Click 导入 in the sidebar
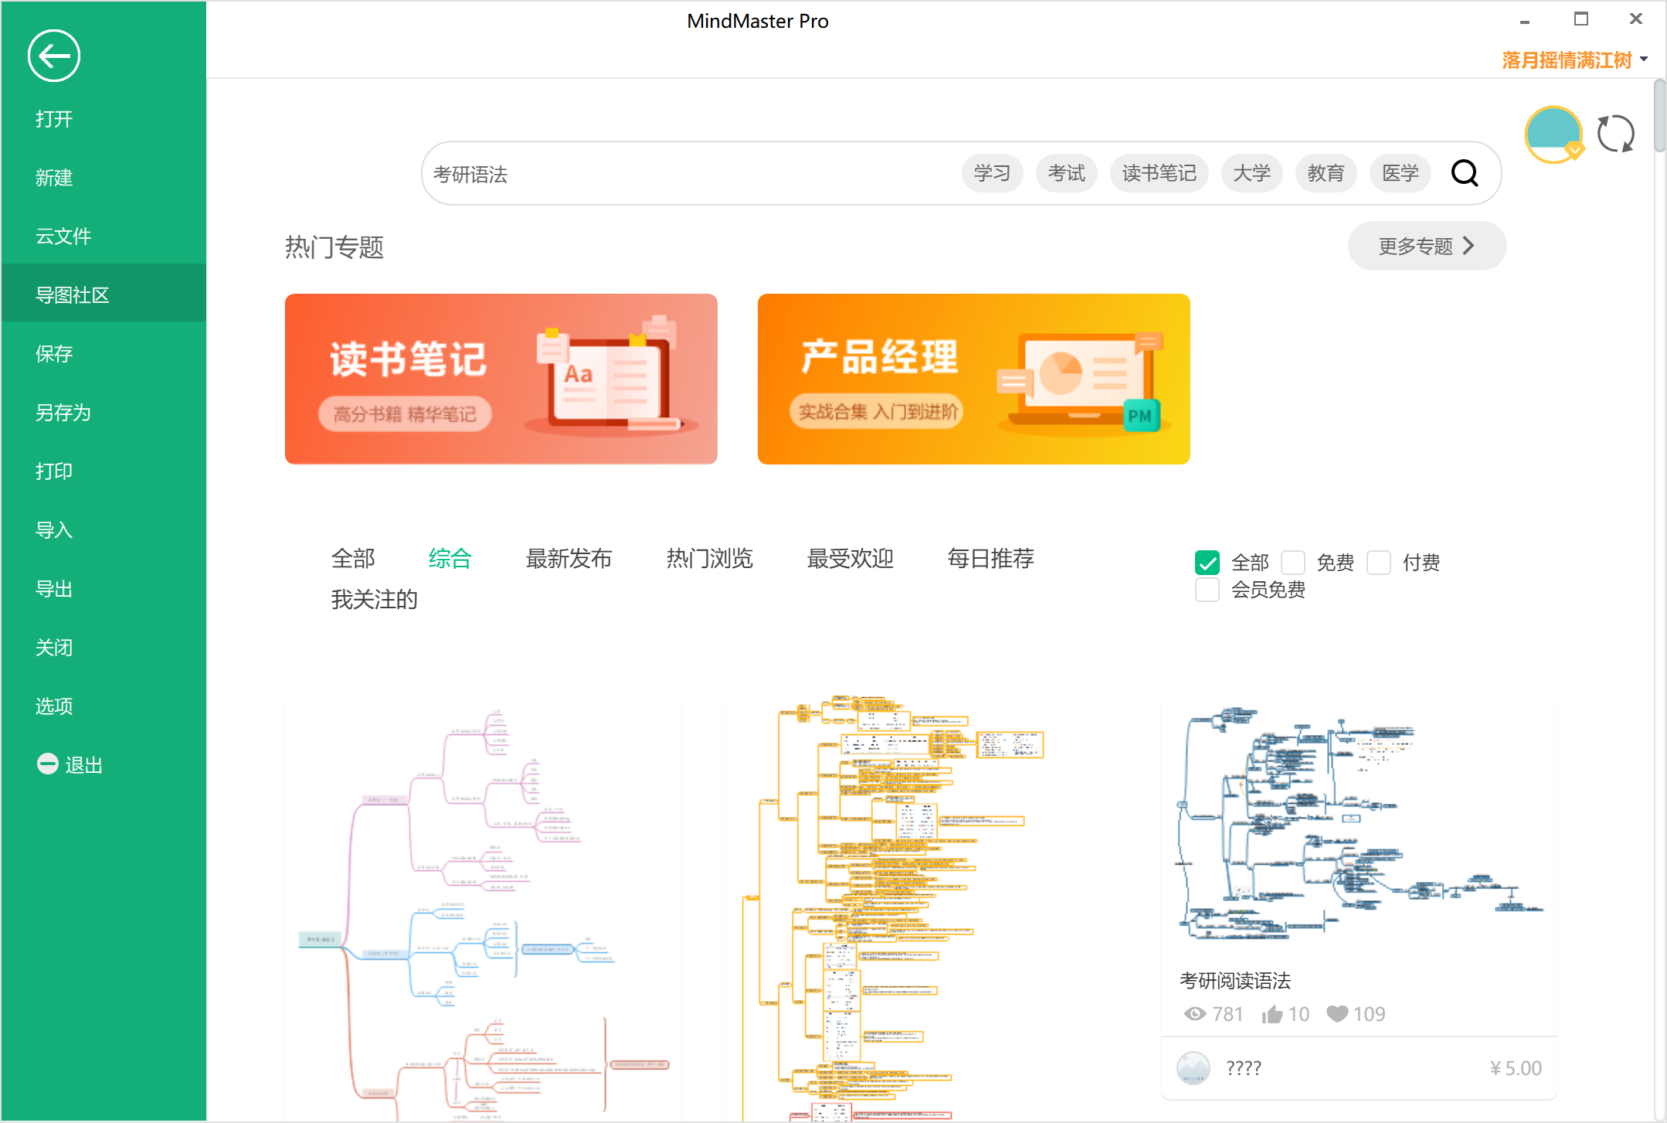Screen dimensions: 1667x1123 104,530
